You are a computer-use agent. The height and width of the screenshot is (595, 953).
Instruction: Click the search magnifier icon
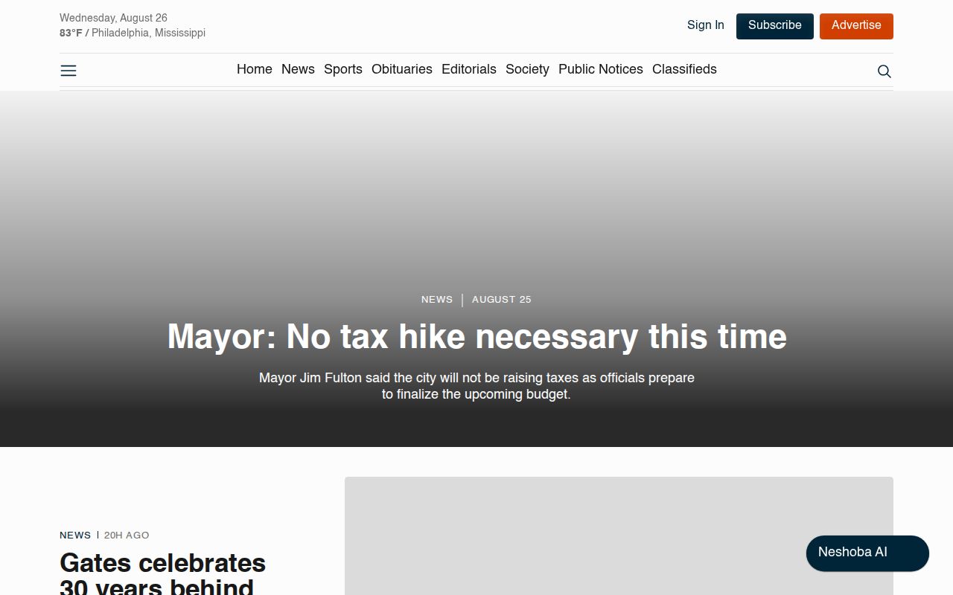pyautogui.click(x=885, y=71)
